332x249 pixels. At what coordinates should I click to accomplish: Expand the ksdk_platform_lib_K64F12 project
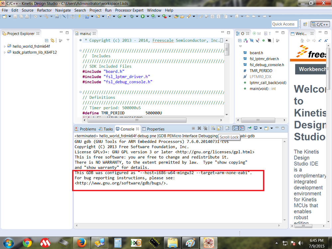(4, 52)
